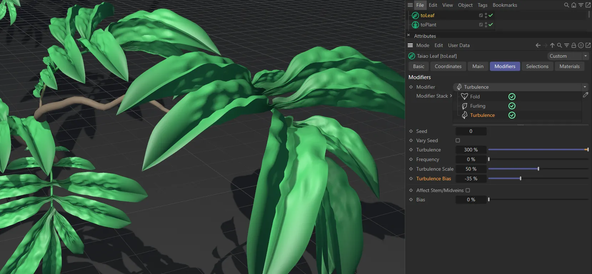Open the filter icon in Object Manager header
Viewport: 592px width, 274px height.
click(581, 5)
